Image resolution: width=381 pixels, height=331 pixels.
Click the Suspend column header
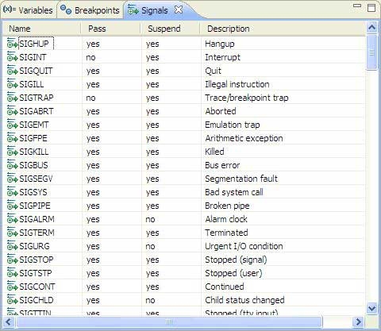tap(170, 29)
